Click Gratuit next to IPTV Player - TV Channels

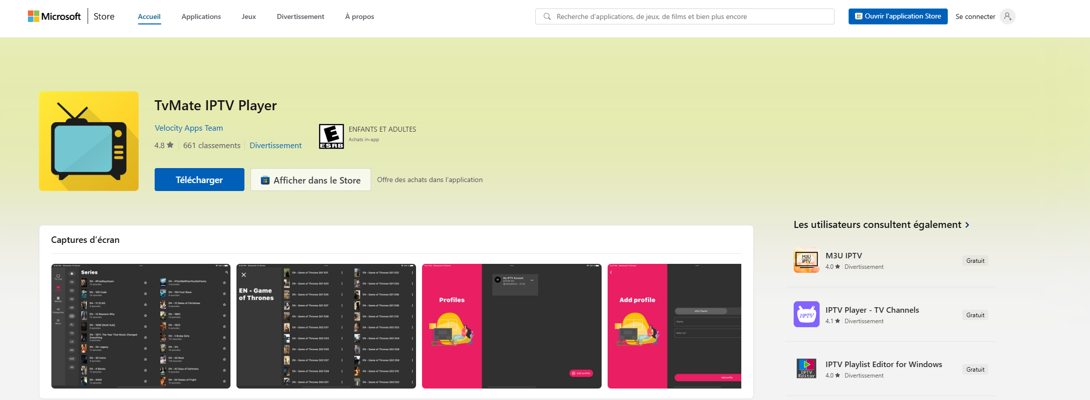click(x=975, y=315)
